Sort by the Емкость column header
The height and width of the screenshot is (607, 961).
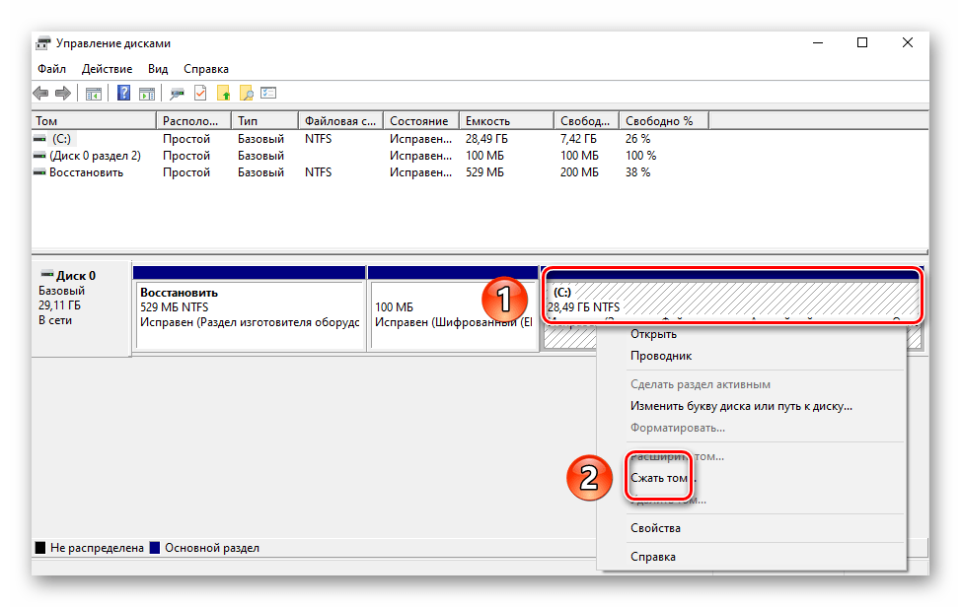(487, 121)
